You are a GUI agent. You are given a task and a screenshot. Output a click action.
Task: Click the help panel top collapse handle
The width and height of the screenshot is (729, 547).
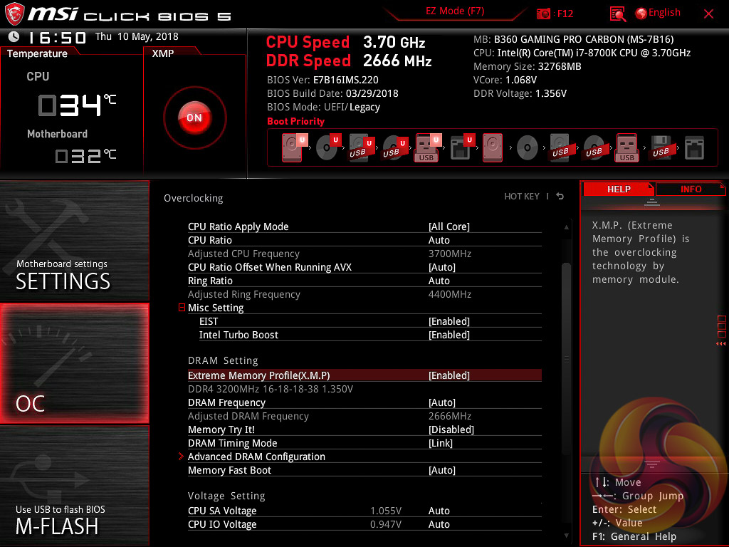coord(652,202)
